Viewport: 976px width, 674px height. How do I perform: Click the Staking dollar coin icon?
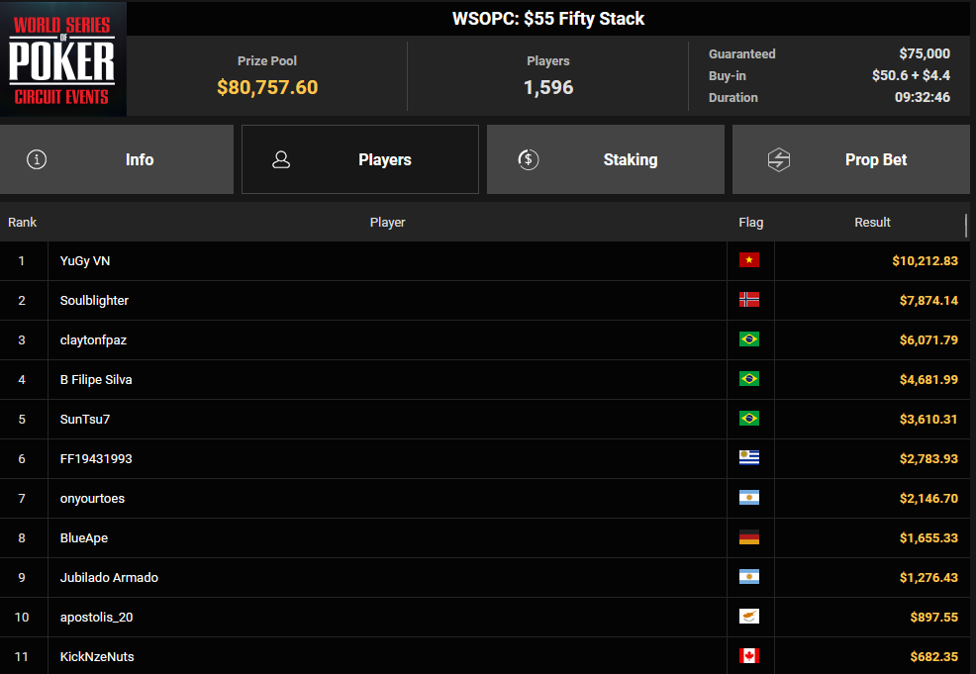[529, 159]
